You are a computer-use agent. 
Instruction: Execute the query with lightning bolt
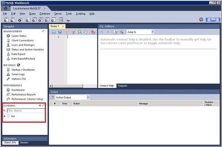67,32
